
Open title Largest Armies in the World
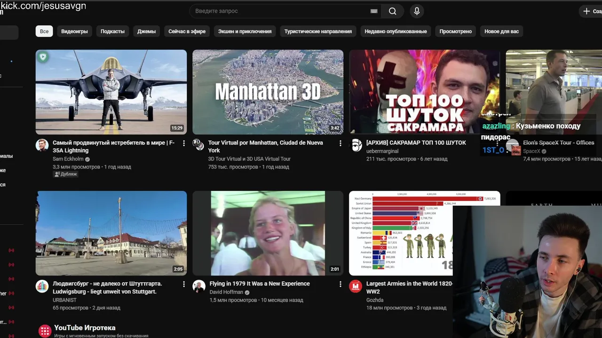click(x=409, y=287)
